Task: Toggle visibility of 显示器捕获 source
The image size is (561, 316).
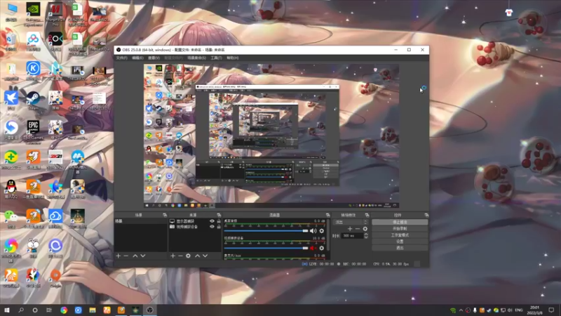Action: pyautogui.click(x=212, y=221)
